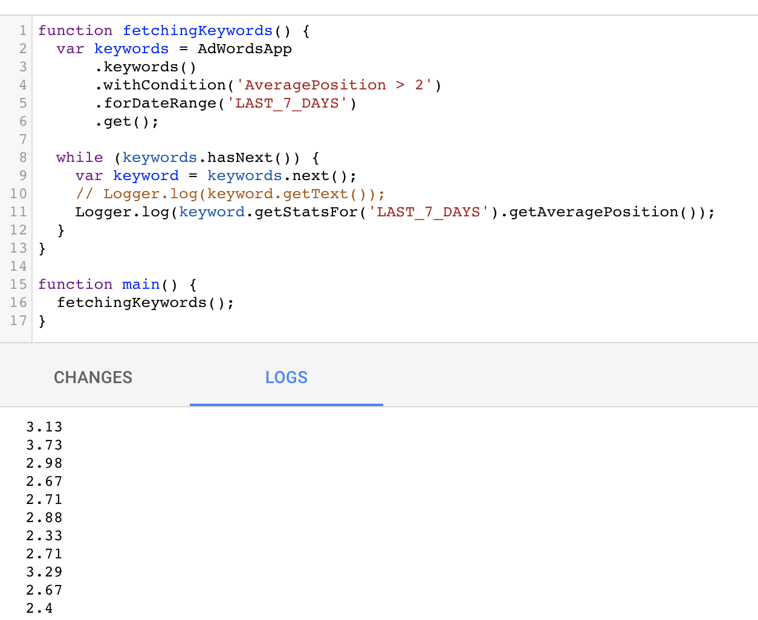Click AdWordsApp on line 2
The width and height of the screenshot is (758, 620).
(x=244, y=49)
